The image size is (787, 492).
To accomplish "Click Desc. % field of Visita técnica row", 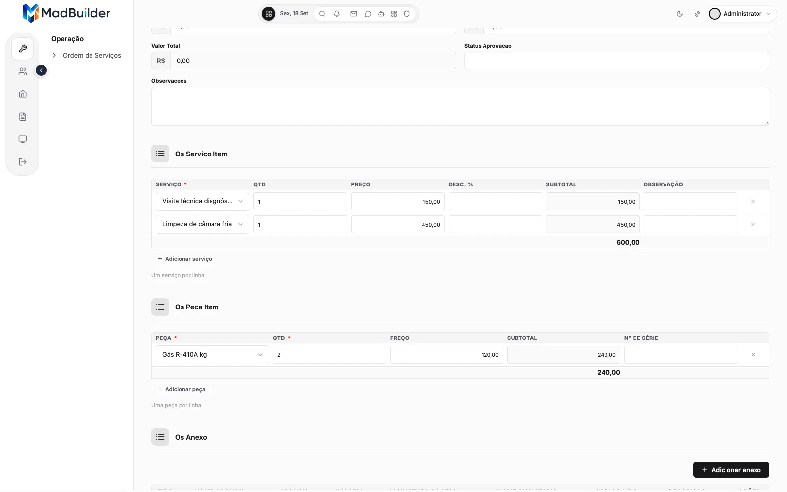I will click(495, 201).
